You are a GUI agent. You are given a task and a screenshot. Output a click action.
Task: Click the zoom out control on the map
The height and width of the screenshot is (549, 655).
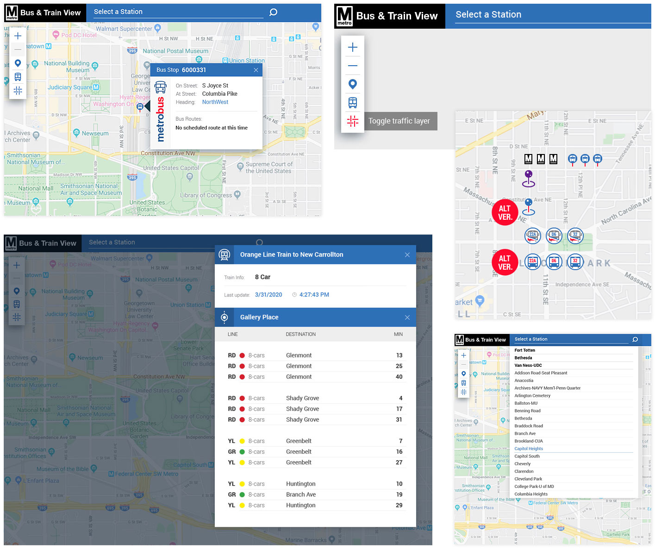(18, 49)
